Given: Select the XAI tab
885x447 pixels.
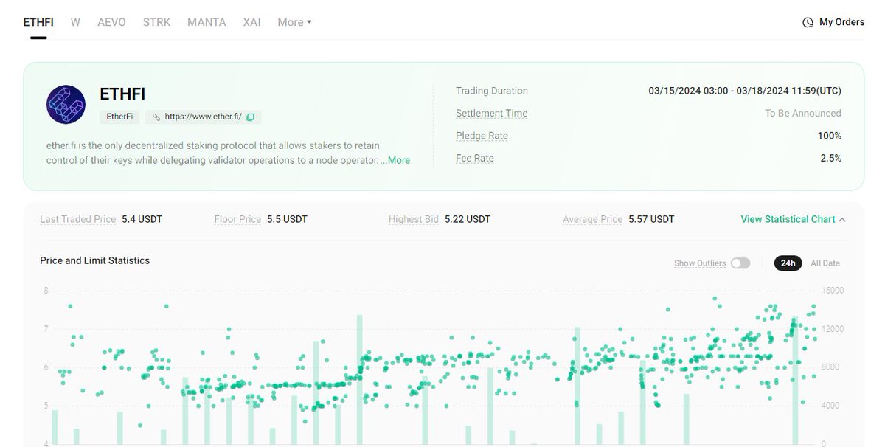Looking at the screenshot, I should 251,22.
